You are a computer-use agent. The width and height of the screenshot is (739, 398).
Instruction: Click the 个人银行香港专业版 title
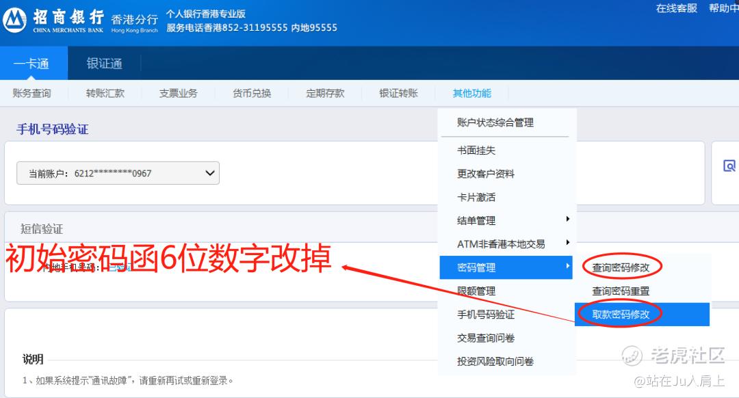[205, 14]
